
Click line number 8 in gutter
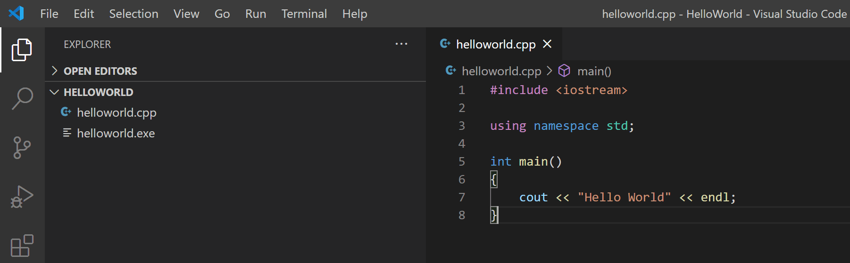pos(461,215)
